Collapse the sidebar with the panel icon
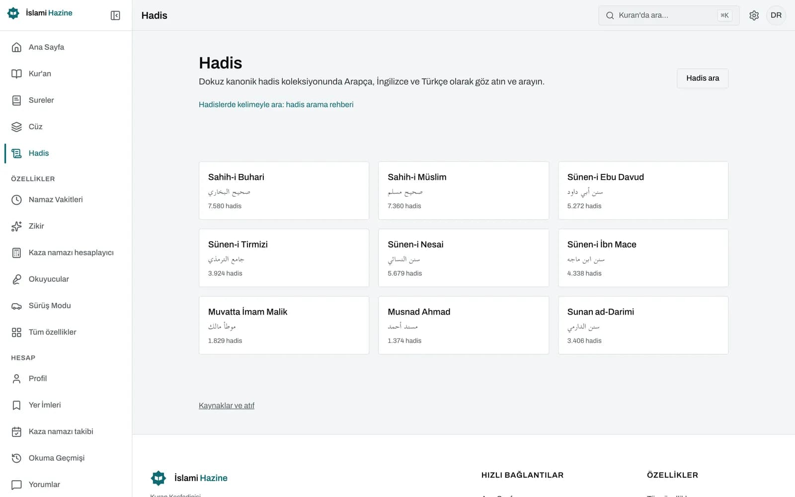The height and width of the screenshot is (497, 795). click(x=115, y=15)
